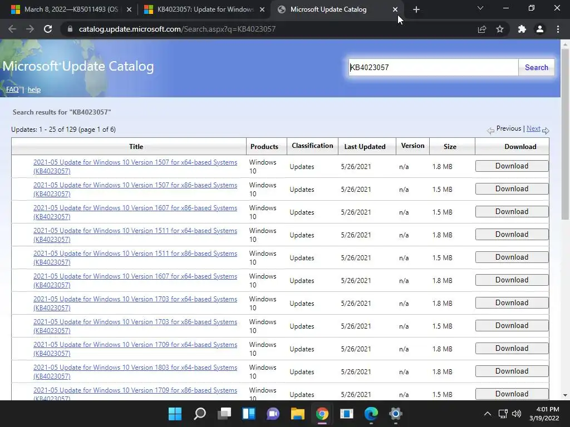Viewport: 570px width, 427px height.
Task: Open Version 1703 x86-based Systems update link
Action: [x=135, y=326]
